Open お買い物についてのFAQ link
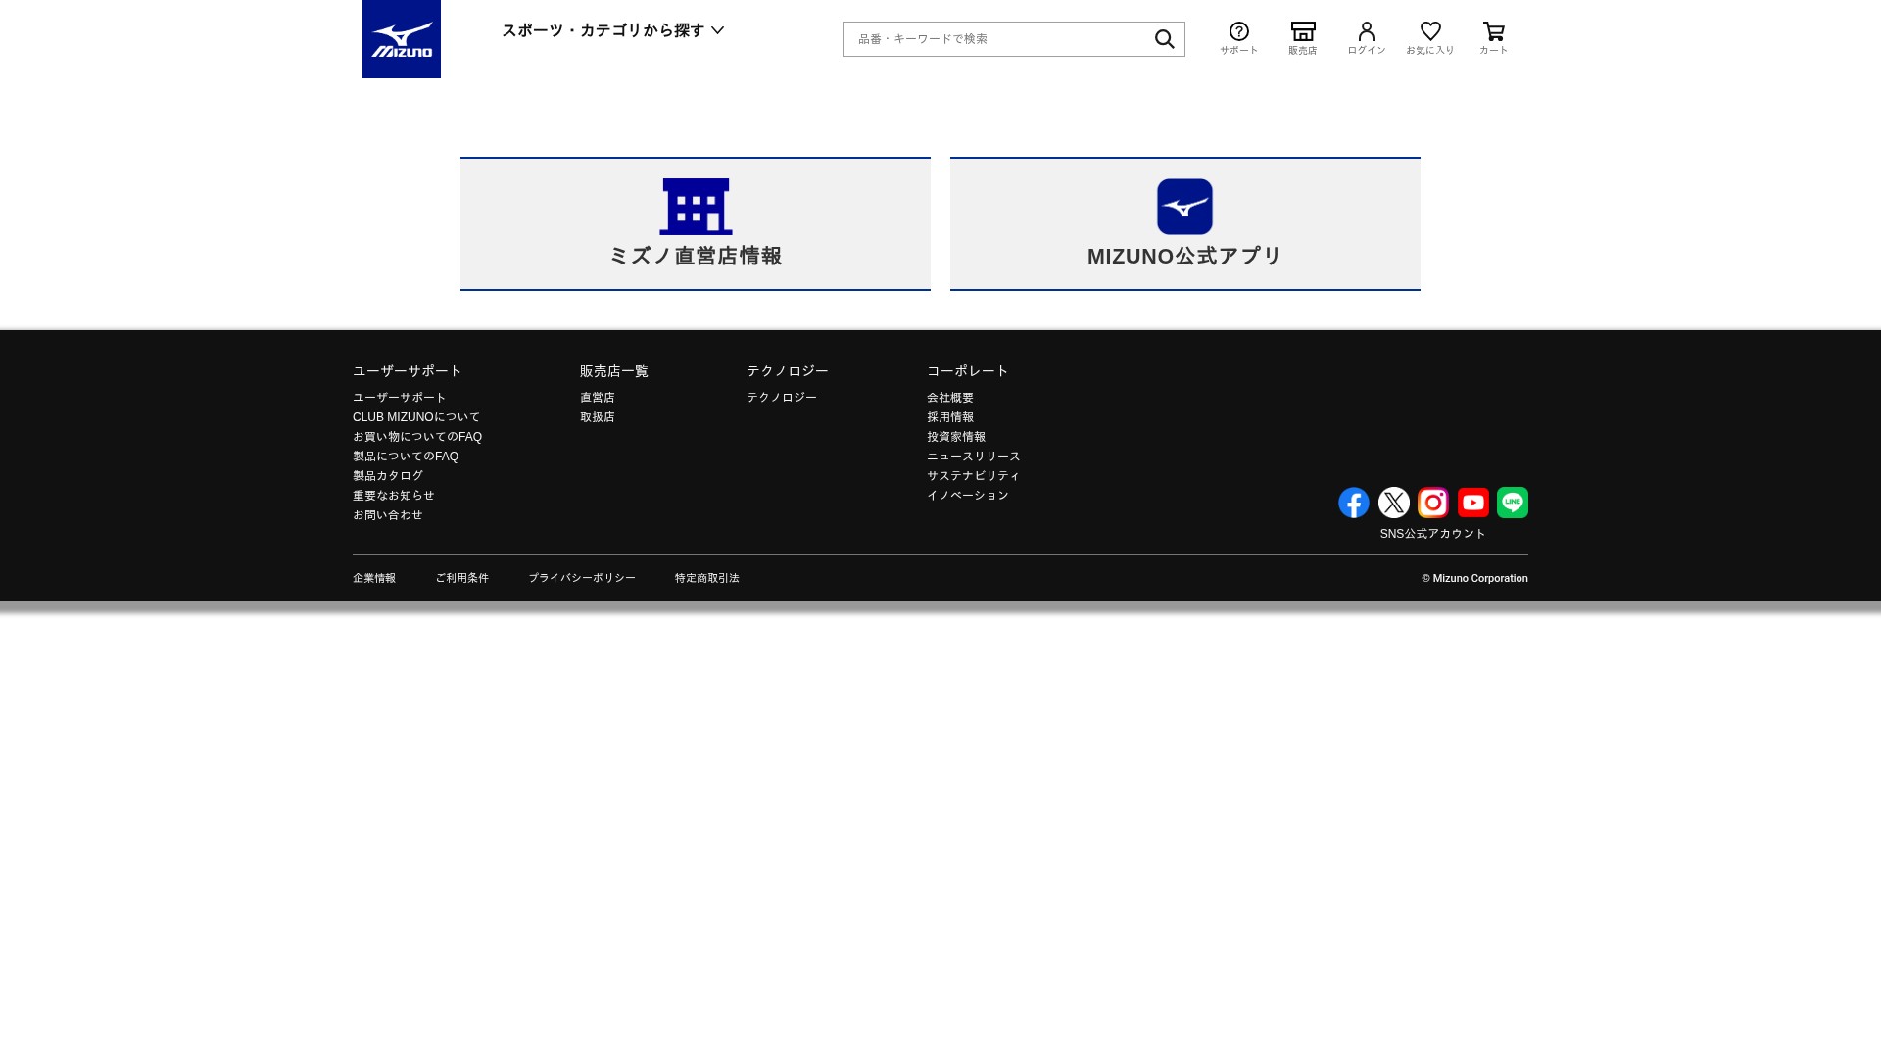This screenshot has width=1881, height=1058. [x=417, y=437]
